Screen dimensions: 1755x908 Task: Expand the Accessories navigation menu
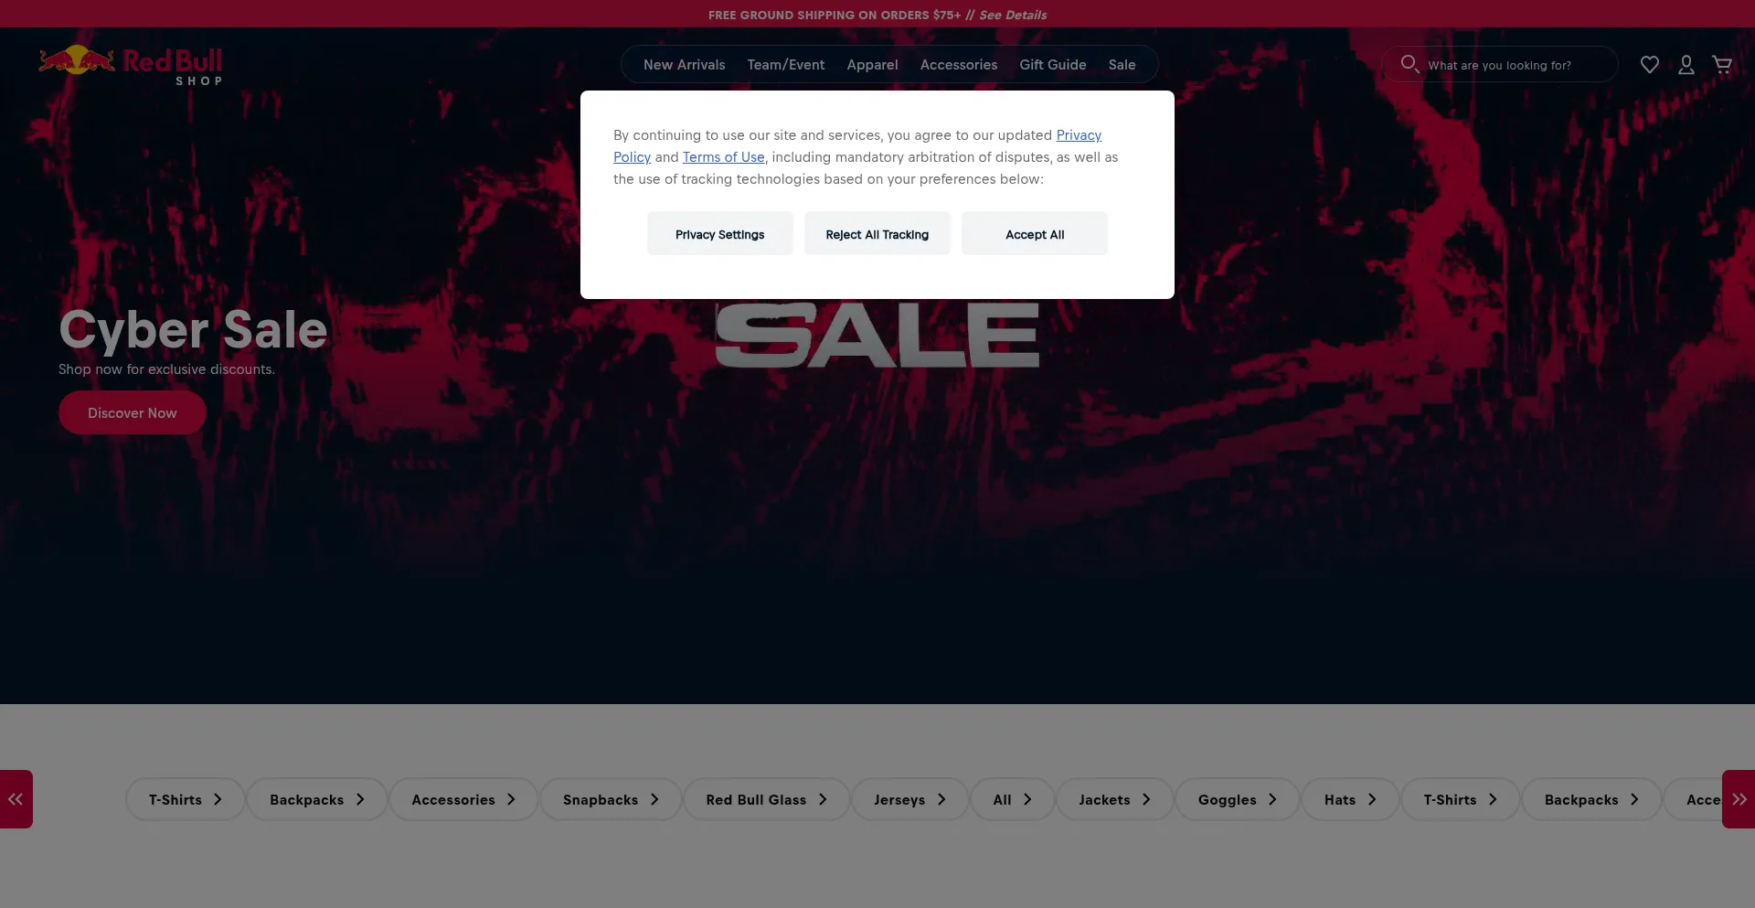click(x=958, y=65)
